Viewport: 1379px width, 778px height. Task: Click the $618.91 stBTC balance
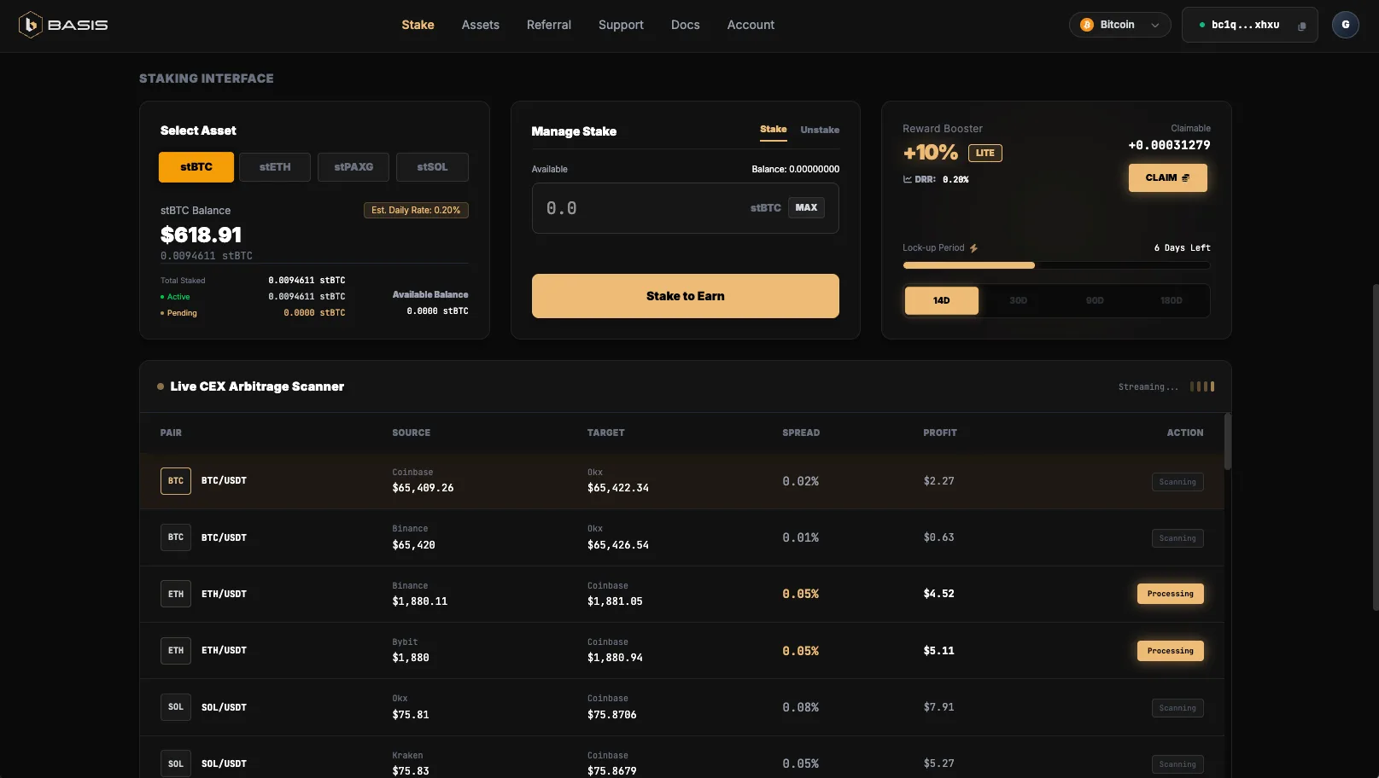(202, 235)
